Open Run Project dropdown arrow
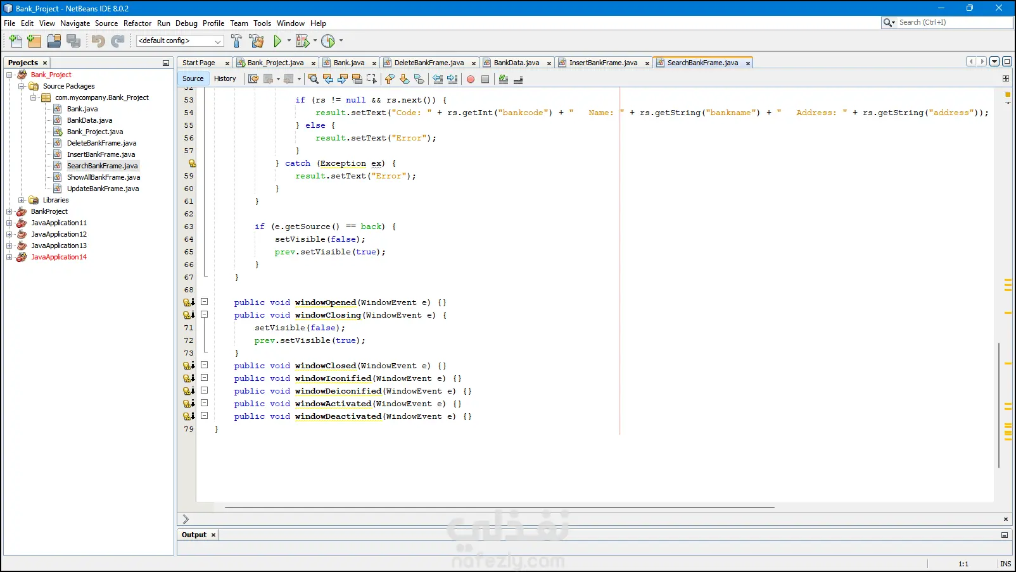Viewport: 1016px width, 572px height. [x=289, y=41]
